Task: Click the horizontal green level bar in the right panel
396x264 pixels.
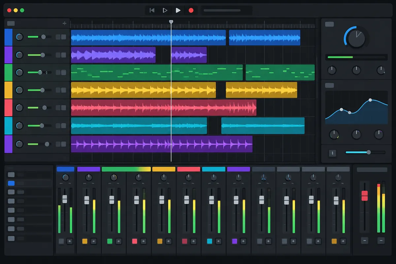Action: (x=356, y=57)
